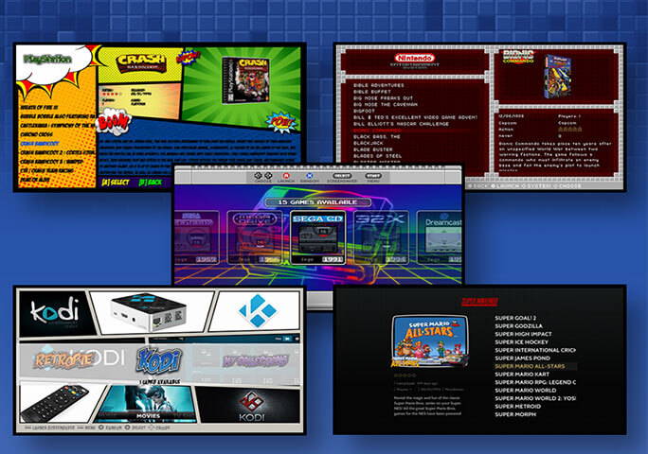Select CTR Crash Team Racing entry
The image size is (648, 454).
pos(46,171)
